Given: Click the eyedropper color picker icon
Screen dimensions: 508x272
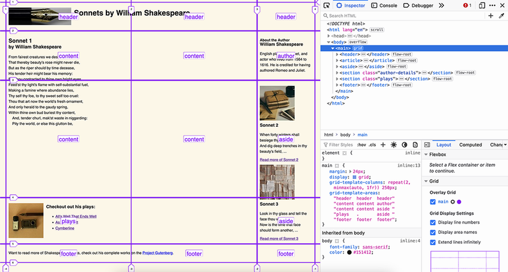Looking at the screenshot, I should tap(502, 16).
